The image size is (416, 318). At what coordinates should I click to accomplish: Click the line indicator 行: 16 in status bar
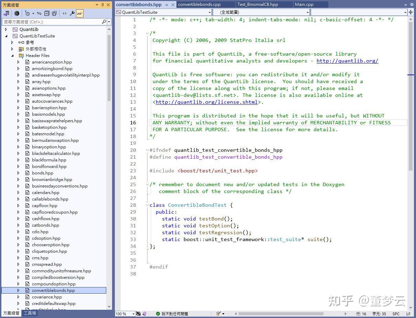(x=361, y=314)
